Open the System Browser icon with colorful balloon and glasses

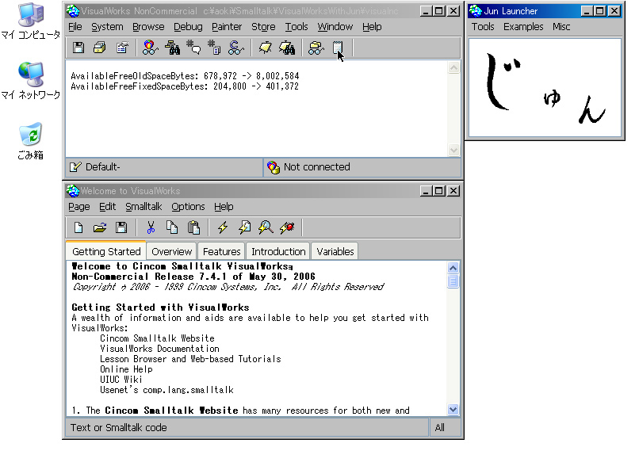[x=150, y=48]
